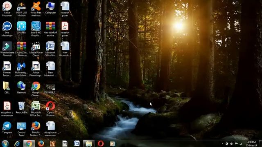Switch to Google Chrome on the taskbar
The image size is (262, 147).
tap(29, 143)
